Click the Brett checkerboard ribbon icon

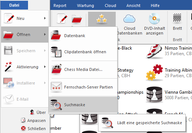(x=177, y=18)
